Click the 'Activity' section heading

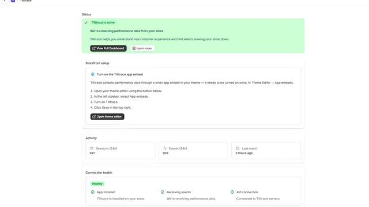(91, 138)
